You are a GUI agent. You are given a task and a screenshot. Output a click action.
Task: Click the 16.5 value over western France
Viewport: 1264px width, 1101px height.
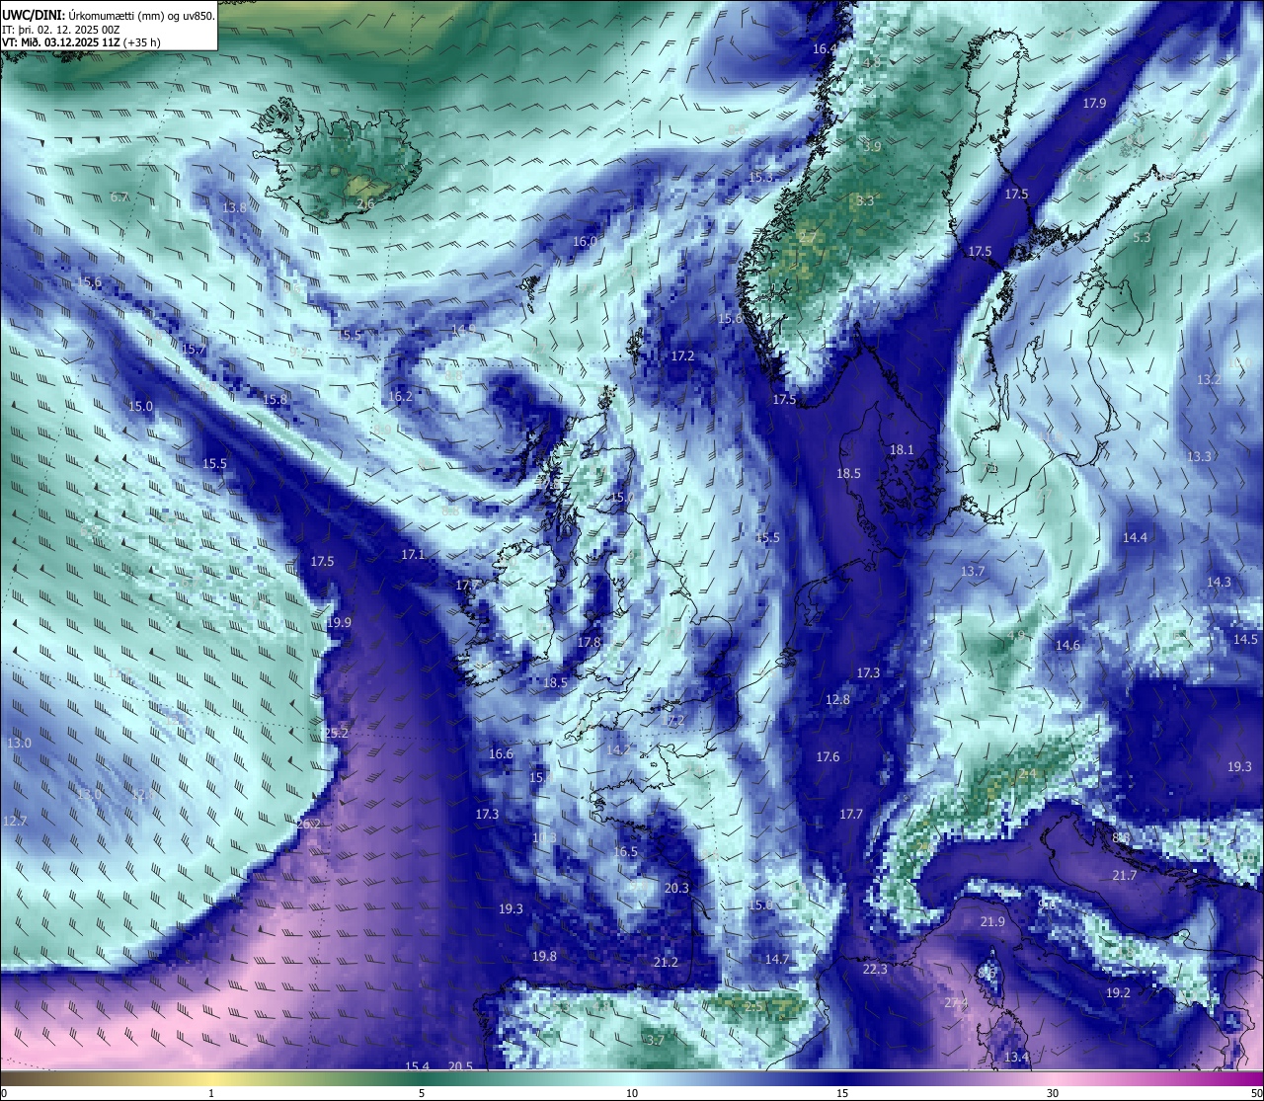[625, 851]
